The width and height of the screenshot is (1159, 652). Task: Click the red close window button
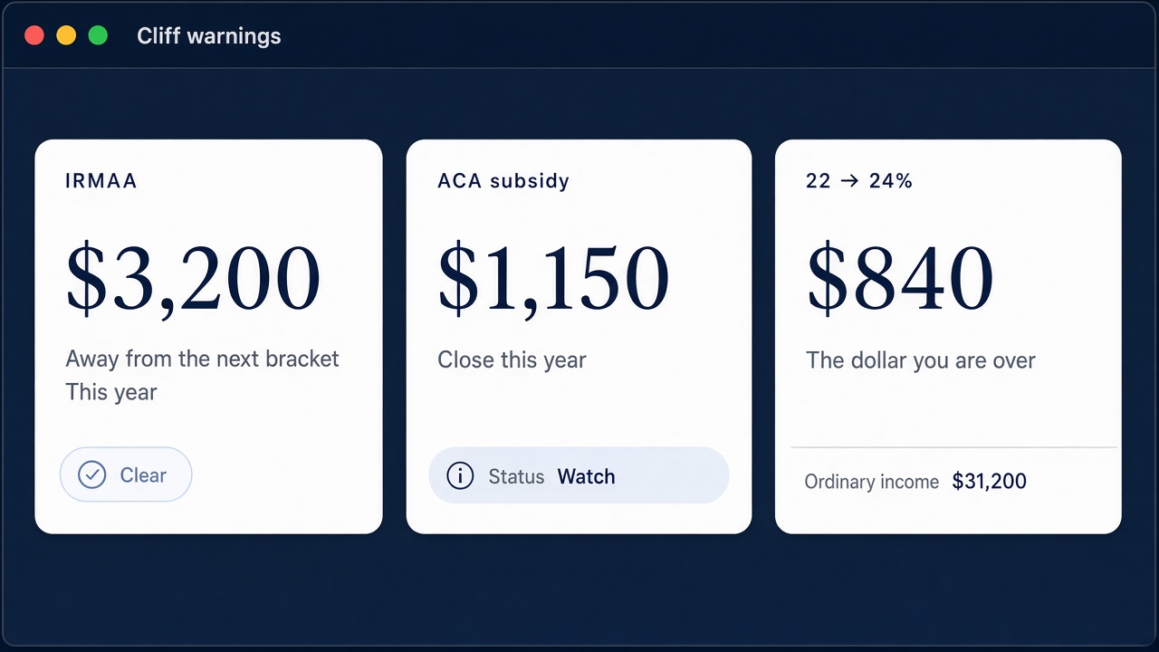point(34,35)
